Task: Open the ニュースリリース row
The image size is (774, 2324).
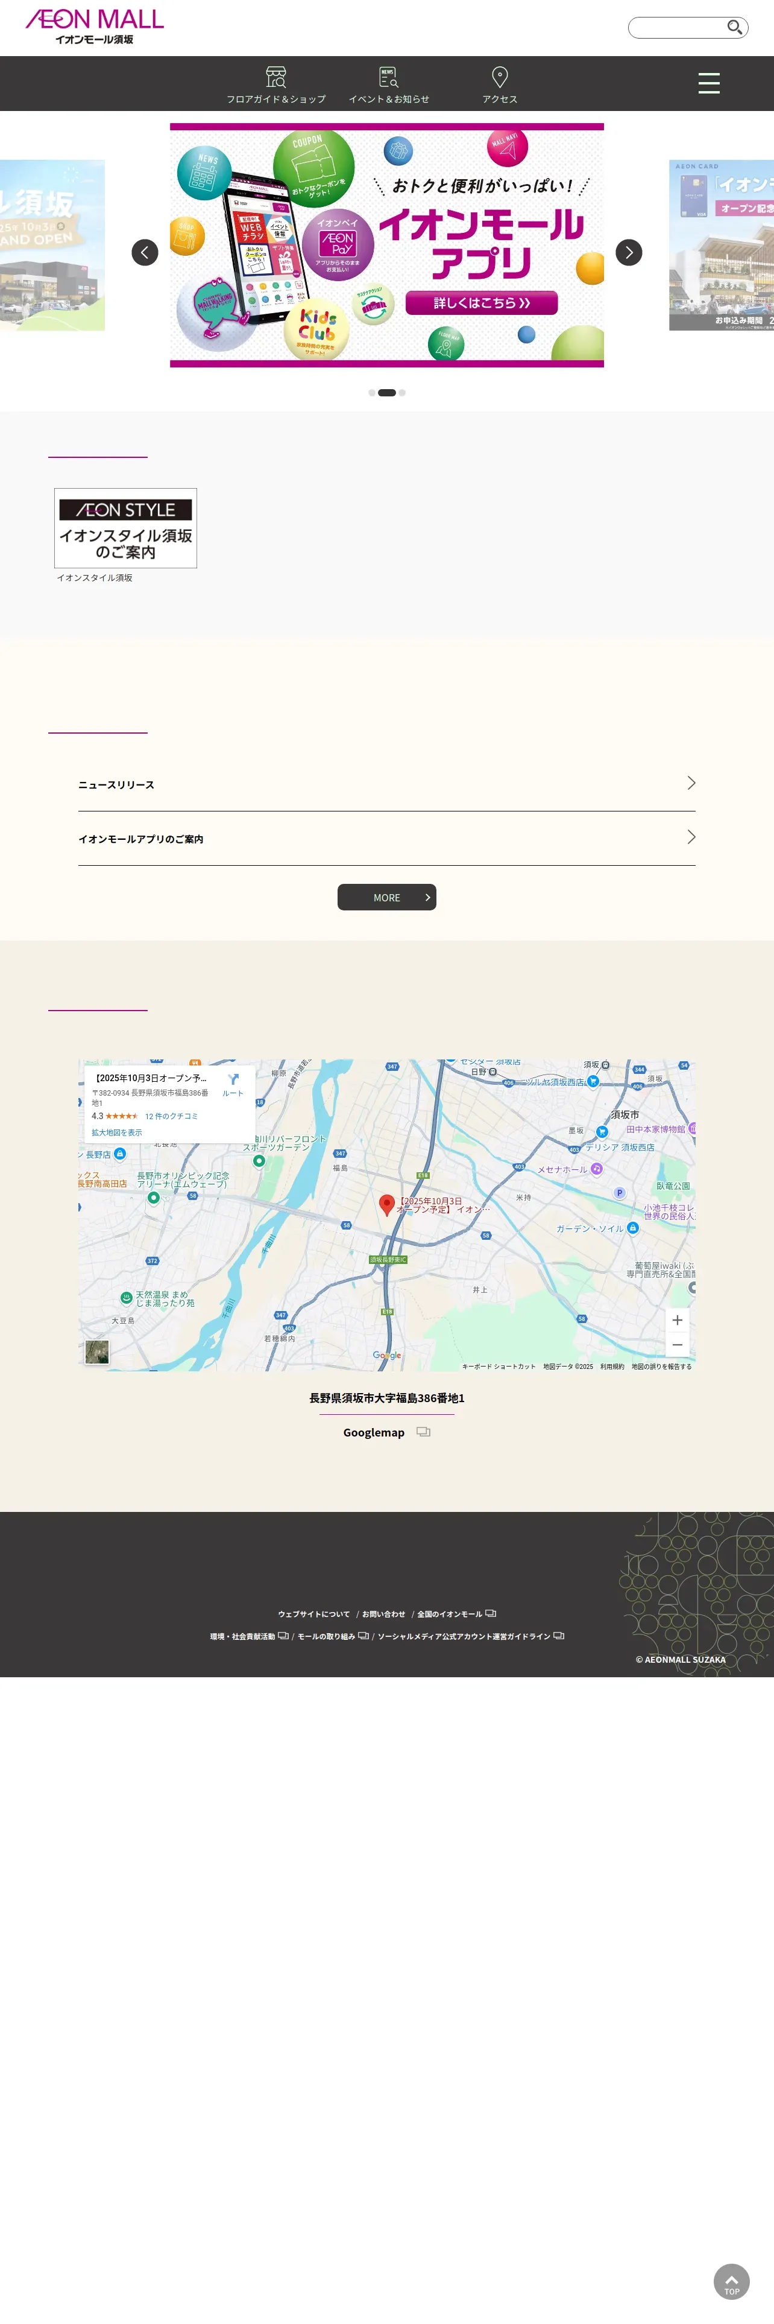Action: coord(386,785)
